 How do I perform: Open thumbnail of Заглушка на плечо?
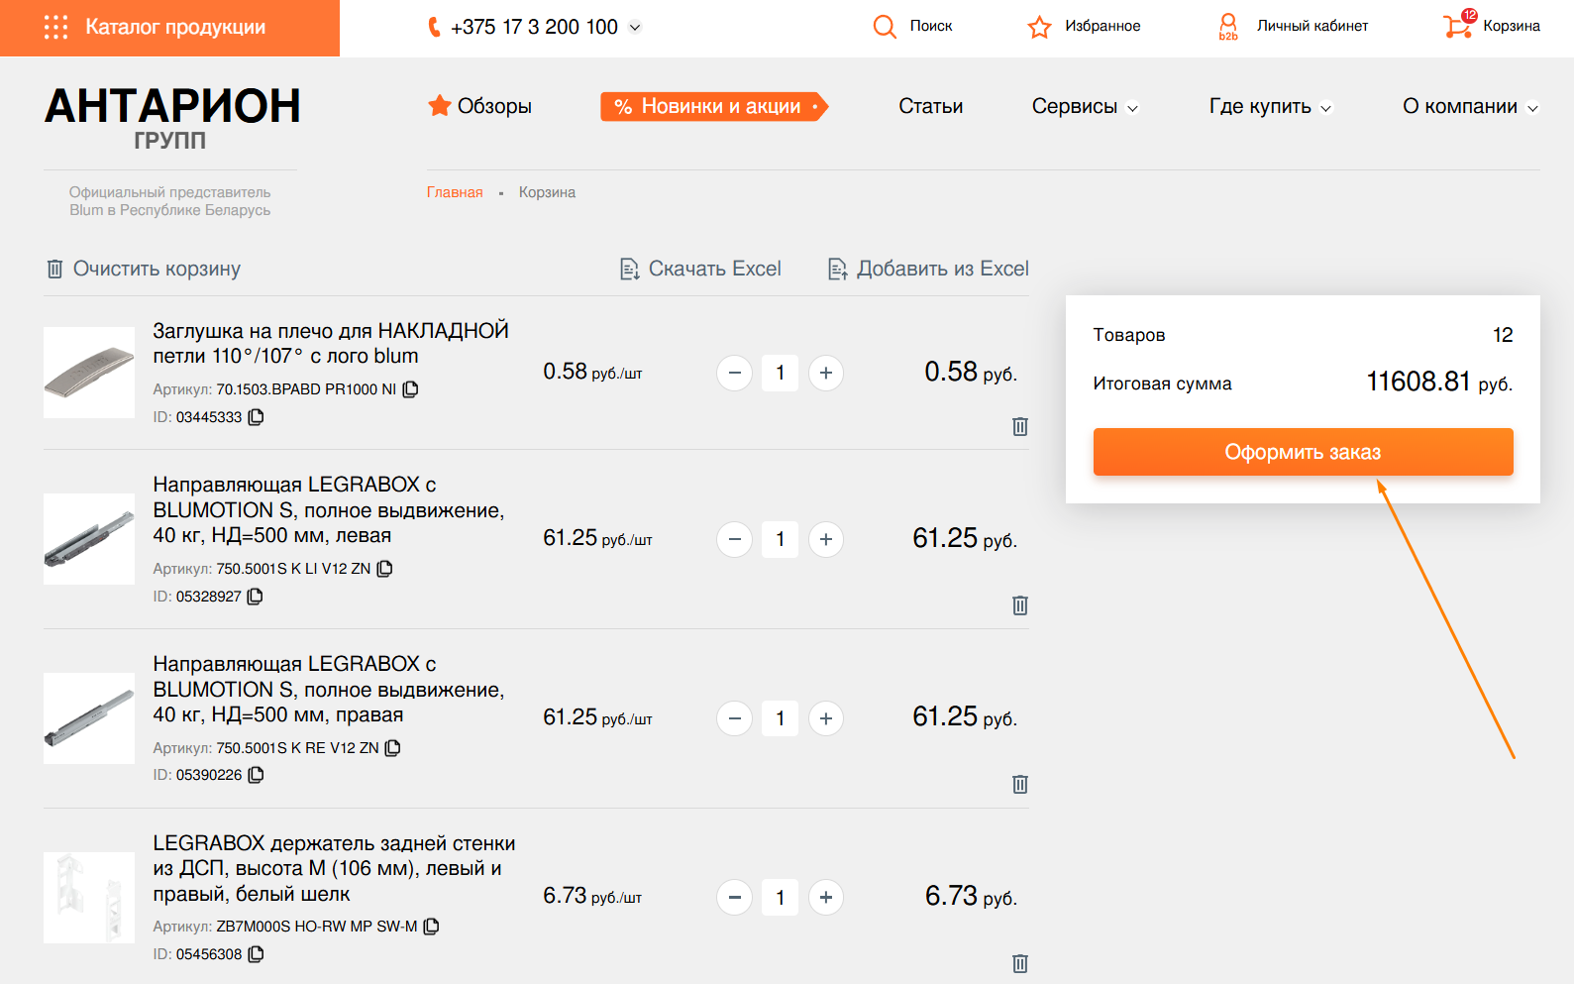[x=89, y=373]
